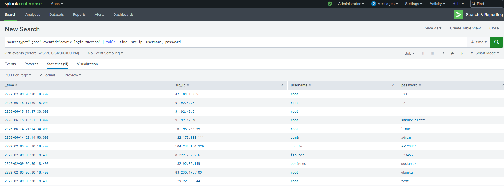
Task: Edit username column with pencil icon
Action: tap(393, 85)
